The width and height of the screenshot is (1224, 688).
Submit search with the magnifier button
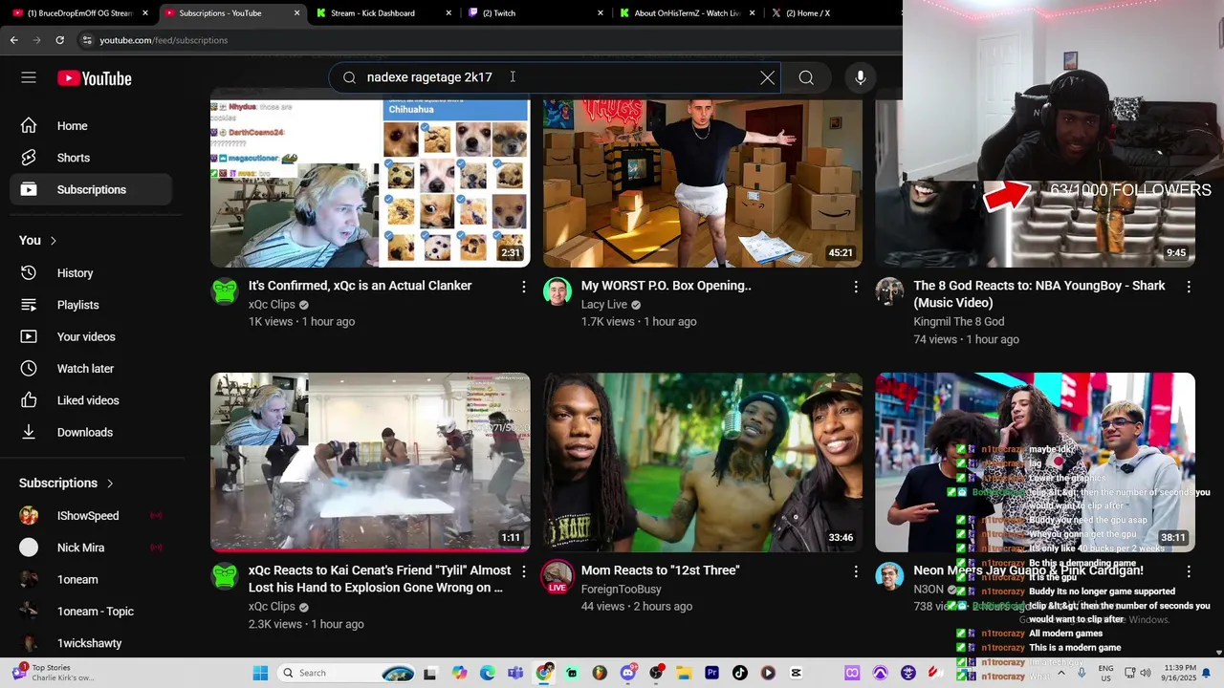pos(806,77)
